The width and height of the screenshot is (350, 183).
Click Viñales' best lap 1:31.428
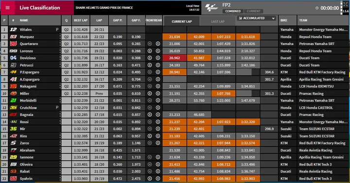81,30
